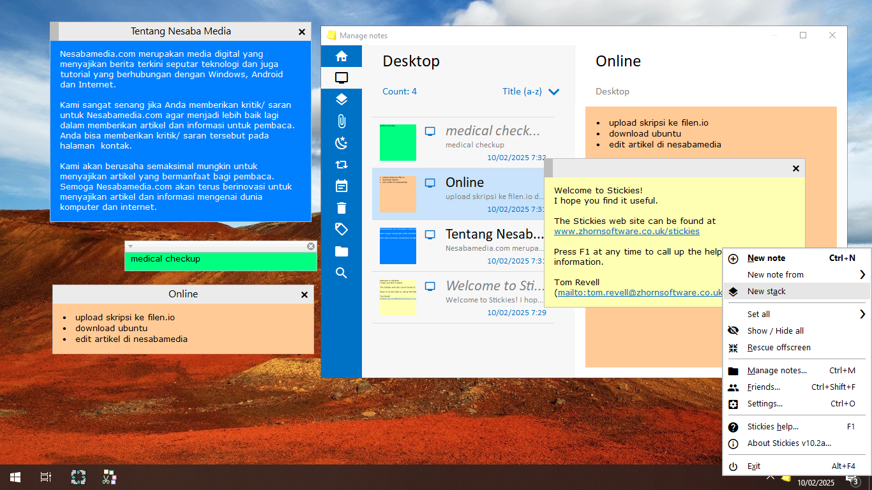Close the Online sticky note on desktop
872x490 pixels.
(x=304, y=295)
